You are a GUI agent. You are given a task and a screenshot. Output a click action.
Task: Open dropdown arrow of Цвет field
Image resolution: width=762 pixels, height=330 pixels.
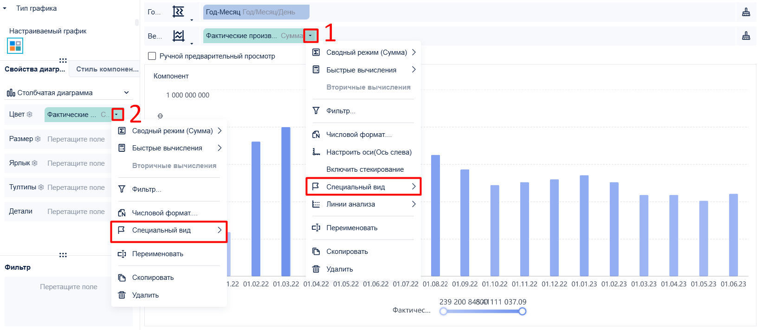pyautogui.click(x=116, y=114)
